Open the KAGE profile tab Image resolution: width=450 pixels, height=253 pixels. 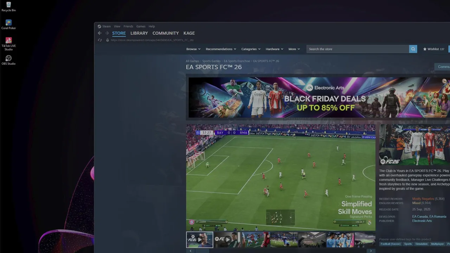coord(189,33)
